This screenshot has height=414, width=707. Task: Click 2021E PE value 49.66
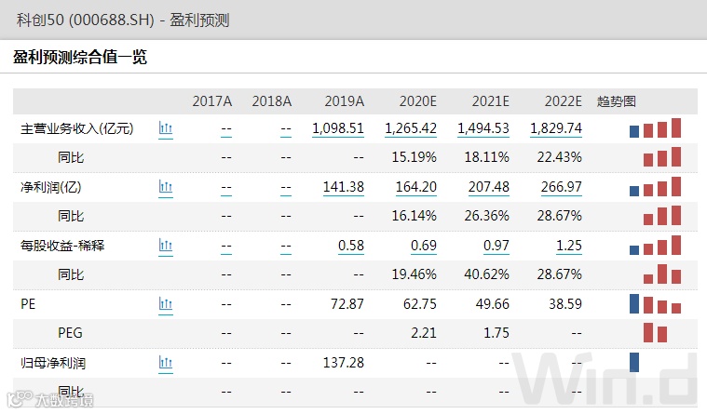point(493,304)
